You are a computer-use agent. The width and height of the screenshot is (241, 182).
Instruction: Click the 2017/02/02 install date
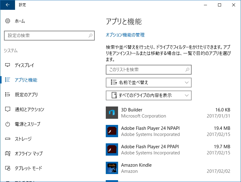(218, 171)
